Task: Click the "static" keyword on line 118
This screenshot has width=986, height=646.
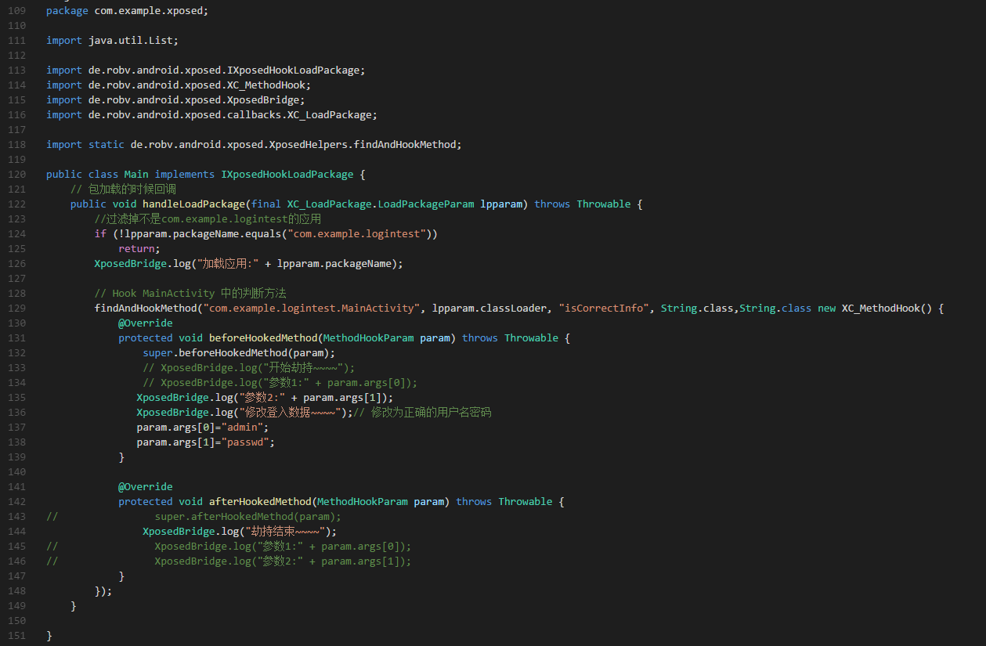Action: click(107, 145)
